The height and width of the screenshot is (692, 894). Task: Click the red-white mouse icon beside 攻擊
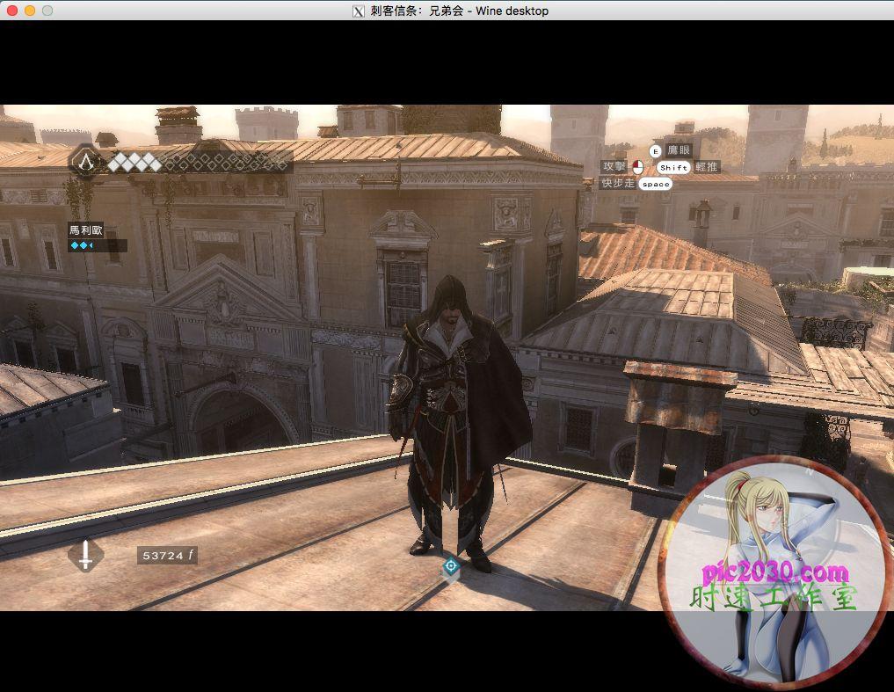(x=637, y=167)
